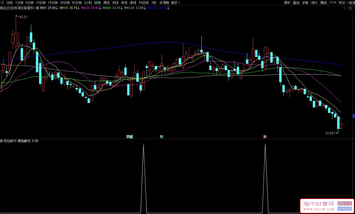Select the 5分钟 period
355x214 pixels.
pos(29,2)
